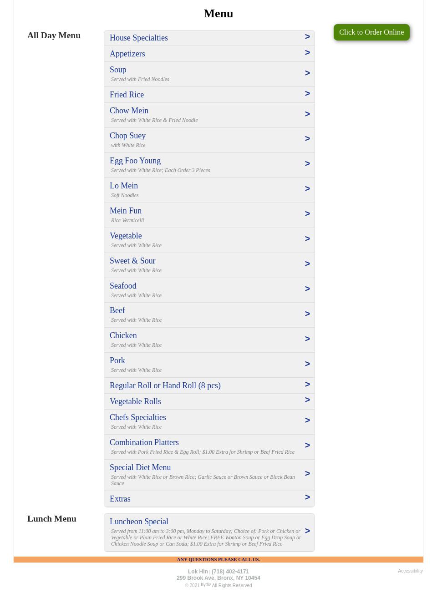This screenshot has width=437, height=598.
Task: Expand the Appetizers category chevron
Action: (307, 53)
